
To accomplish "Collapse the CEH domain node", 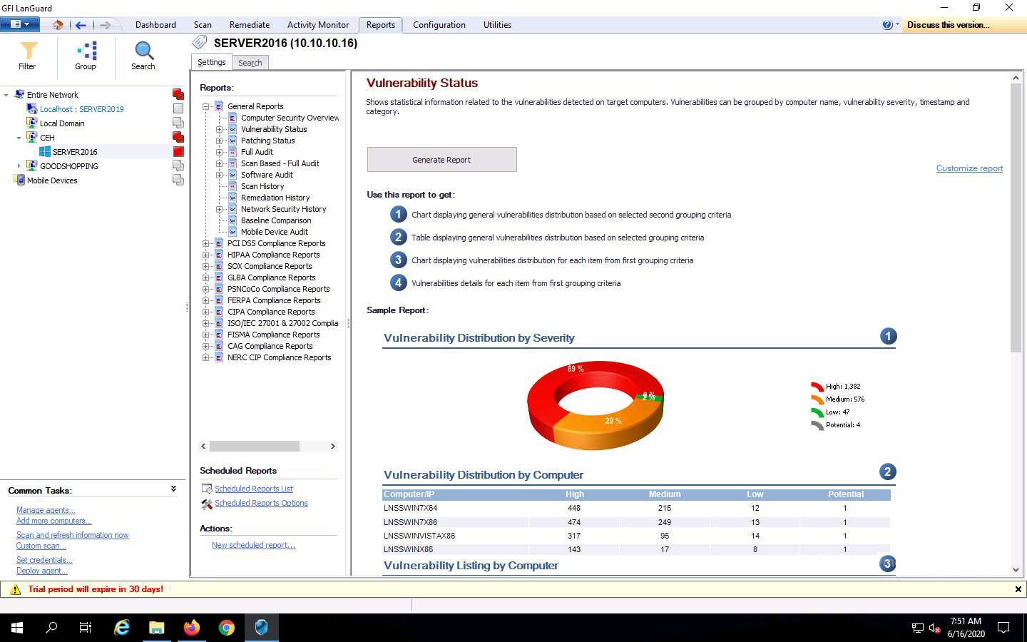I will click(x=19, y=138).
